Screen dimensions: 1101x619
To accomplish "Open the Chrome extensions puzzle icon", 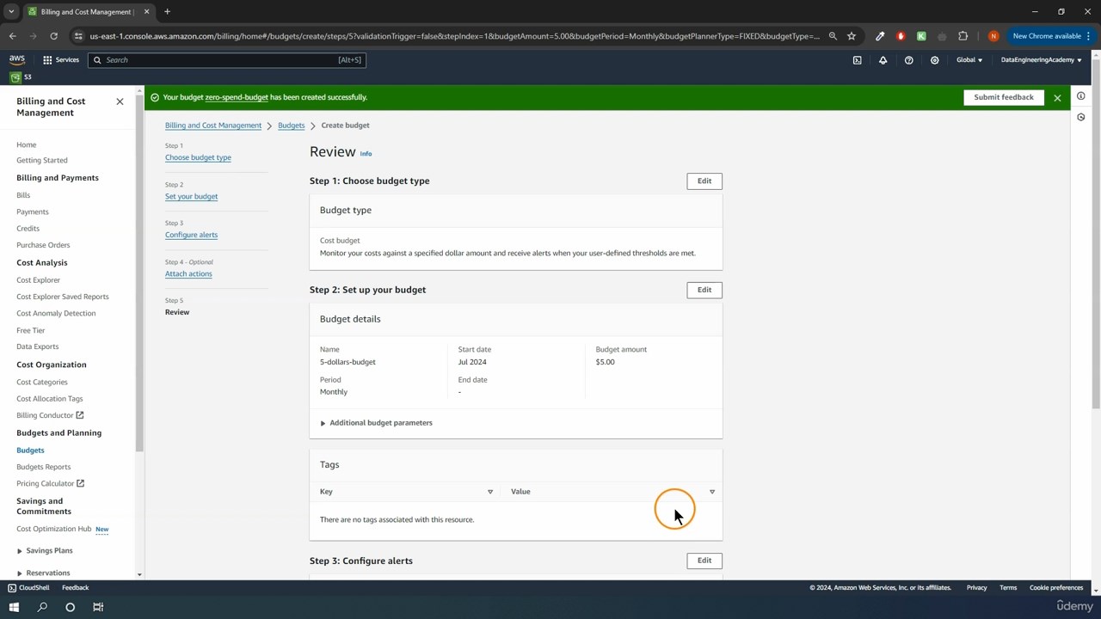I will tap(963, 36).
